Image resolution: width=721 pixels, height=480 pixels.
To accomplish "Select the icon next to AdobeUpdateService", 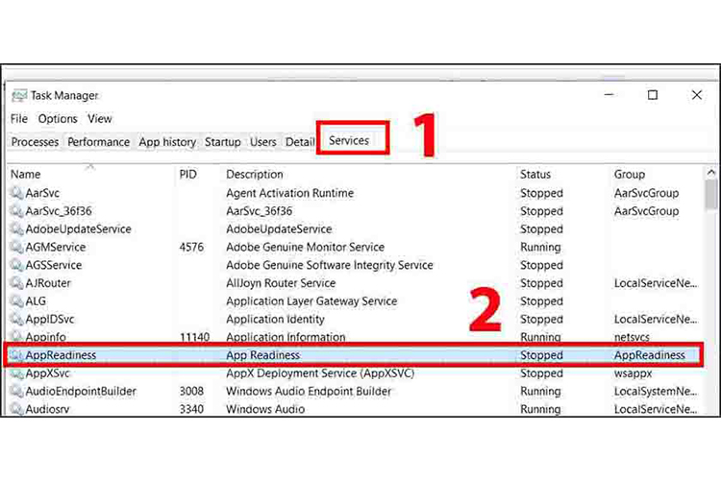I will [17, 228].
